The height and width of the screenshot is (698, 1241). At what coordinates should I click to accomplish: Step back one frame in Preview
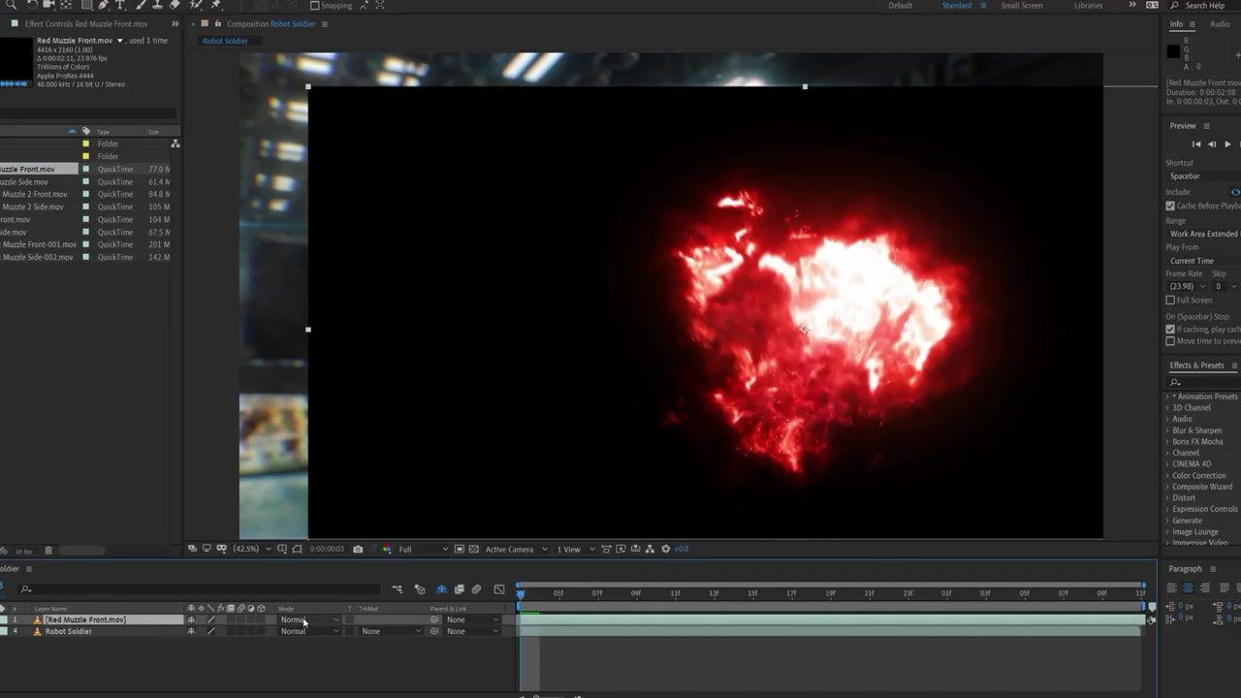[x=1212, y=144]
